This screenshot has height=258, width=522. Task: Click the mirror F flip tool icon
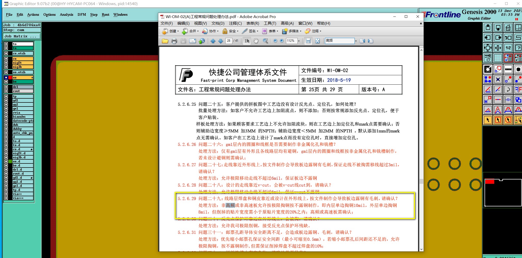(x=518, y=89)
